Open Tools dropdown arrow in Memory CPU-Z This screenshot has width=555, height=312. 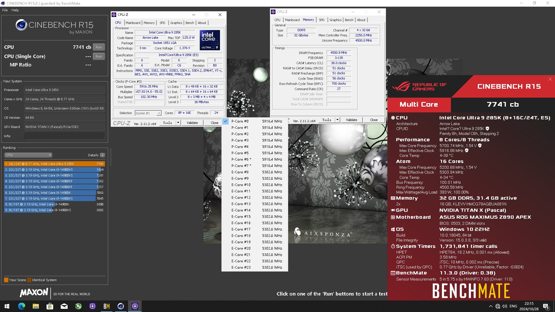[337, 120]
